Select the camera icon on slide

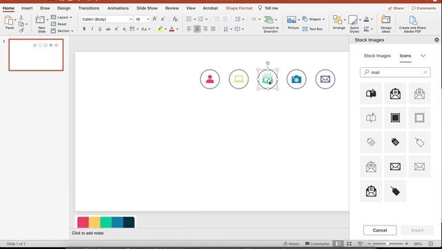[x=296, y=79]
